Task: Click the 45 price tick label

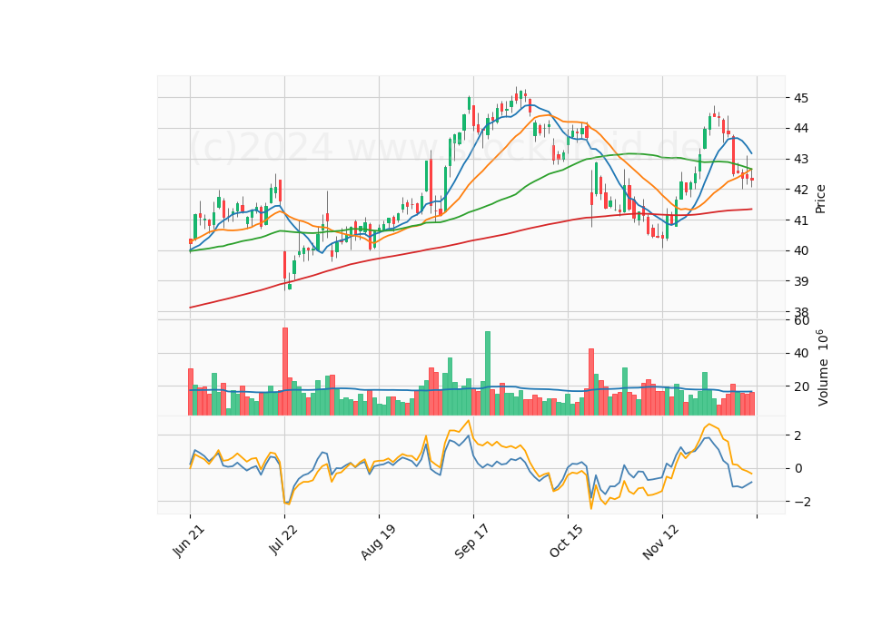Action: pyautogui.click(x=801, y=98)
